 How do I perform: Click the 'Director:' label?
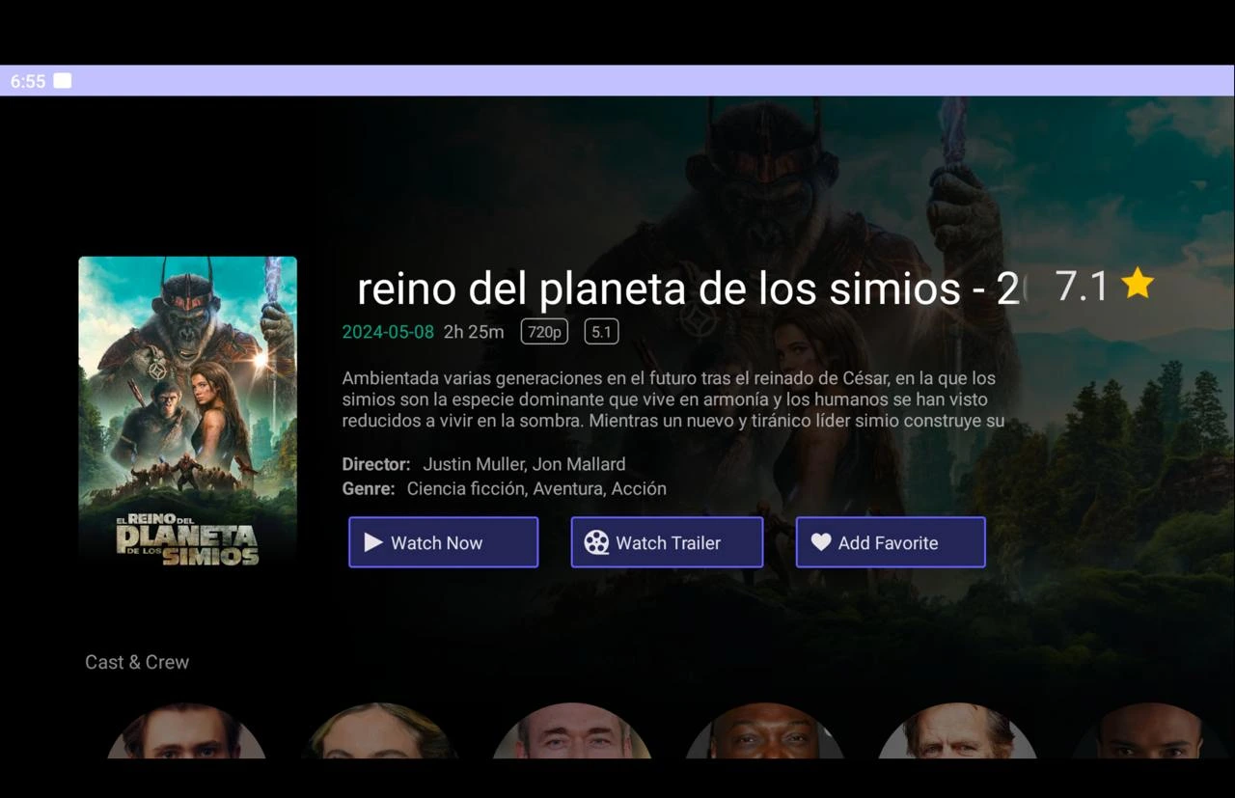click(376, 464)
